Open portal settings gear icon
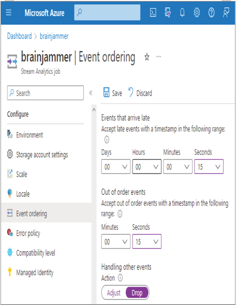This screenshot has height=305, width=236. click(x=197, y=13)
